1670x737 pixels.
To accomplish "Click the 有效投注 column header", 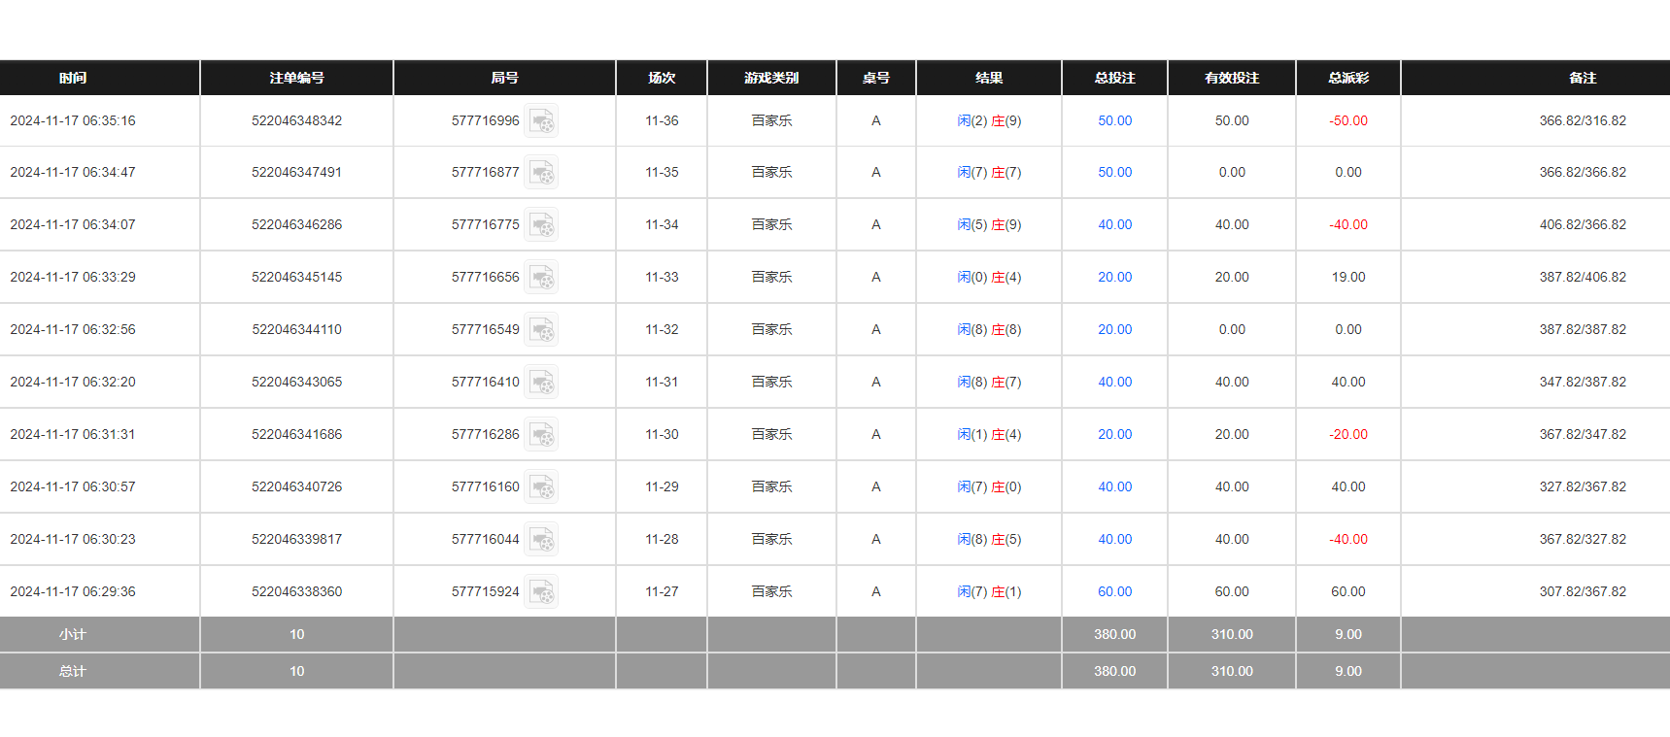I will (x=1231, y=78).
